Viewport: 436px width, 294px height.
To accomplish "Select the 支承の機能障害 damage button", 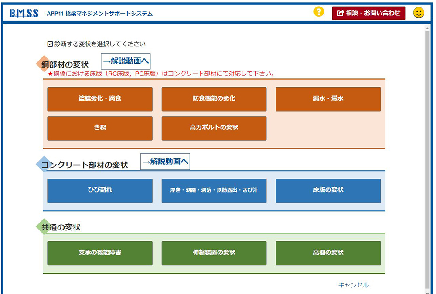I will (x=99, y=253).
